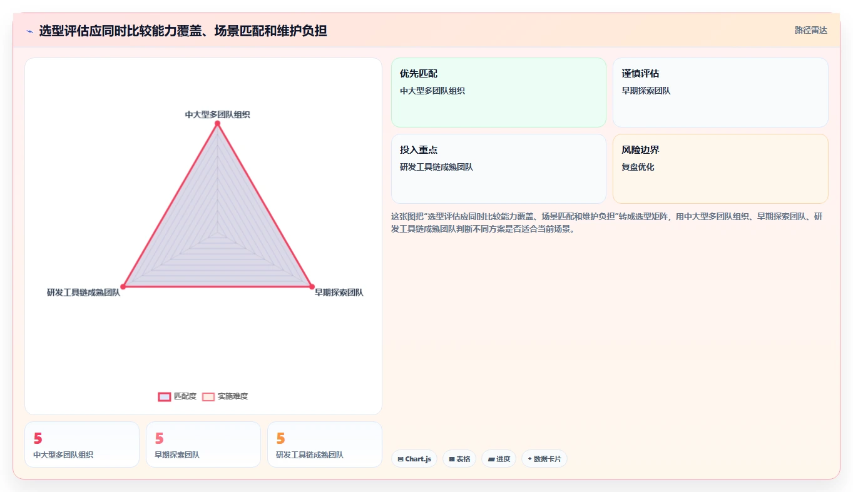
Task: Click 复盘优化 text in 风险边界 card
Action: point(638,168)
